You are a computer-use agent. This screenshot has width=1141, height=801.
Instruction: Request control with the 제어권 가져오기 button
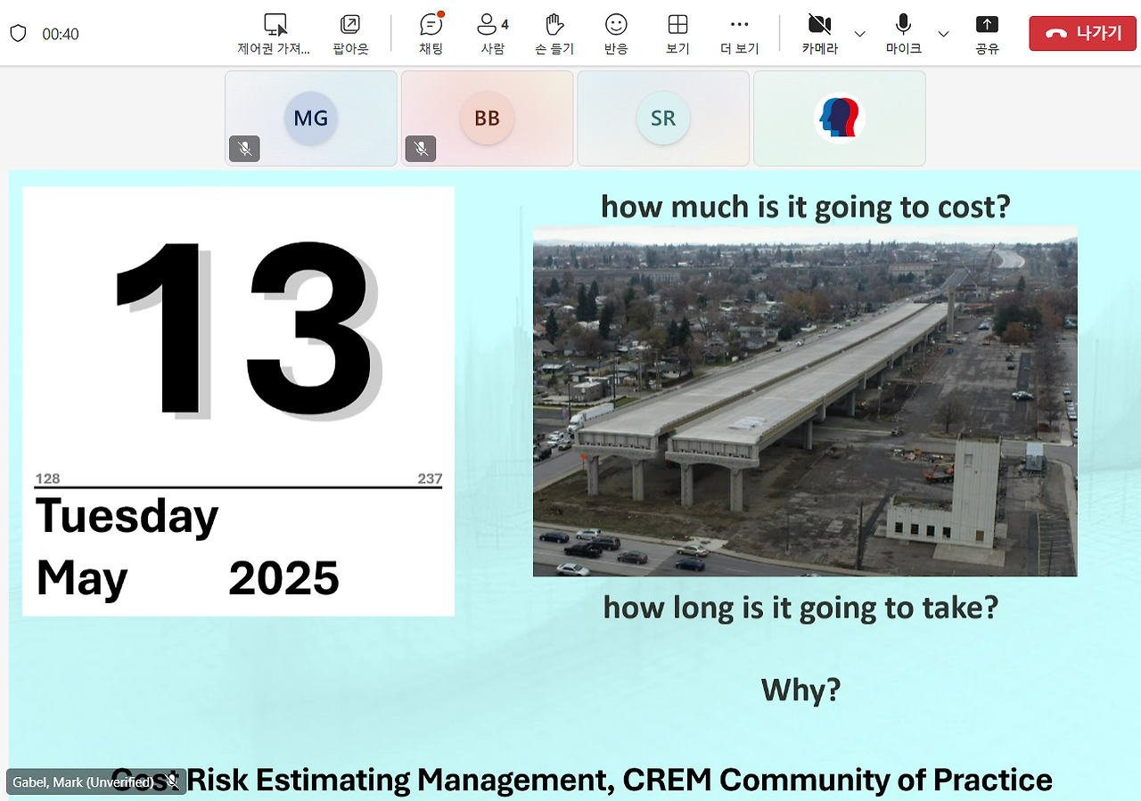[x=274, y=34]
